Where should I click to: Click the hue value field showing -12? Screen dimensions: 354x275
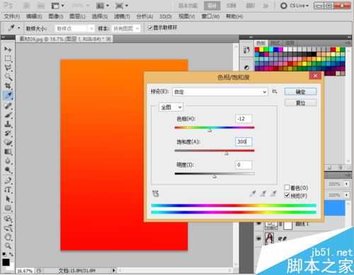(x=244, y=119)
